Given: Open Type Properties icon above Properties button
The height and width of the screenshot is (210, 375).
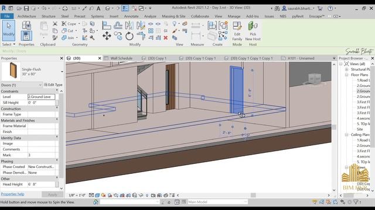Looking at the screenshot, I should [26, 25].
